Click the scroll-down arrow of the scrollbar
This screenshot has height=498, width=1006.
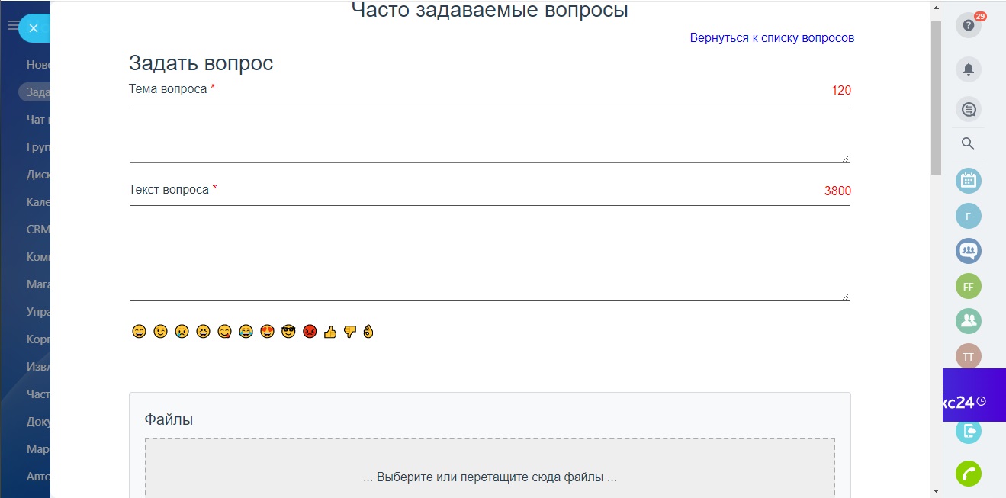click(x=936, y=490)
